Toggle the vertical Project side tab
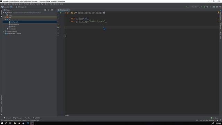Image resolution: width=222 pixels, height=125 pixels. click(1, 14)
